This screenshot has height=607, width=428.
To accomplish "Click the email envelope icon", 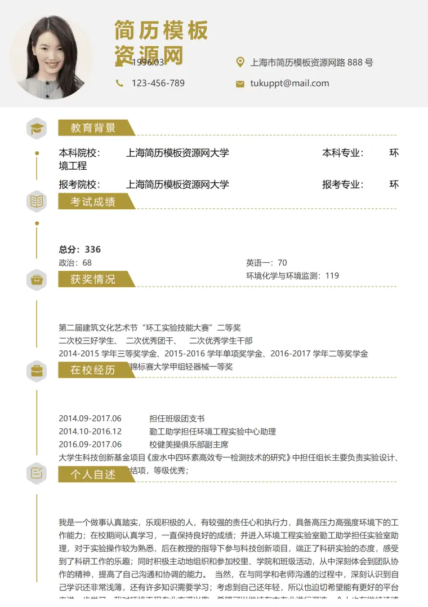I will (x=240, y=83).
